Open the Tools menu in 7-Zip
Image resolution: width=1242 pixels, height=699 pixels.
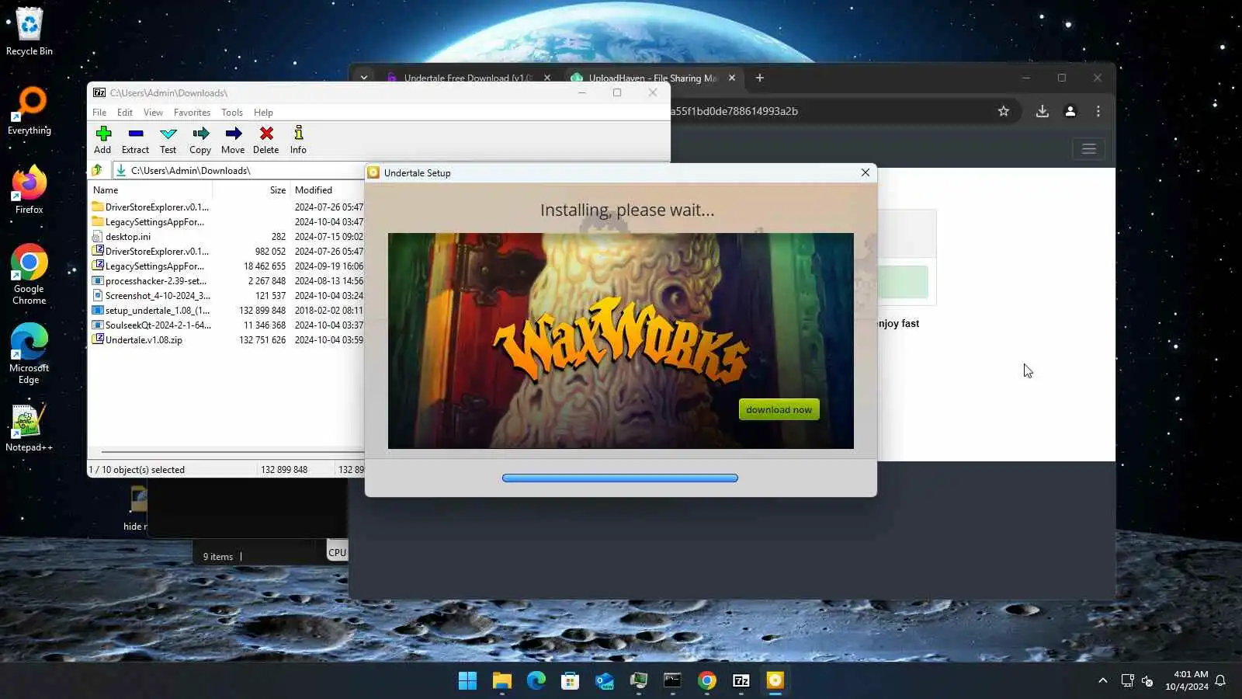(232, 113)
